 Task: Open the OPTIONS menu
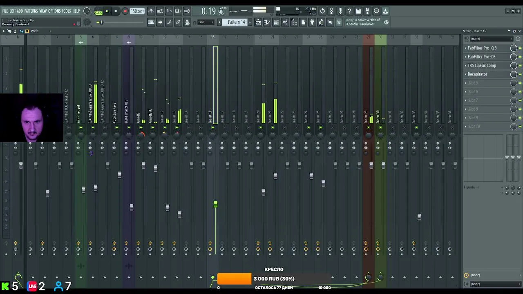pos(54,11)
